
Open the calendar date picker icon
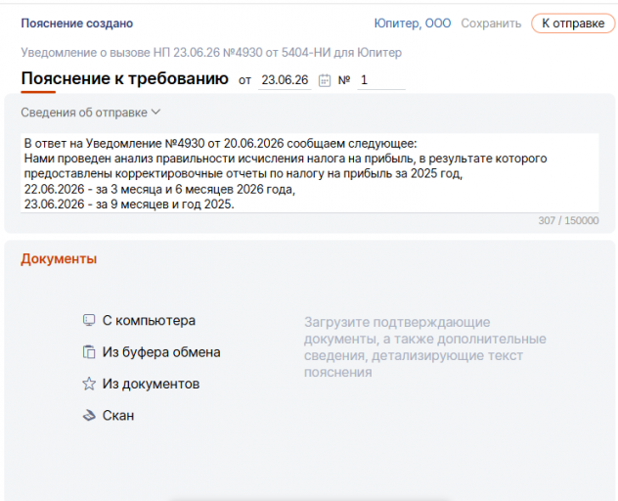[x=325, y=80]
